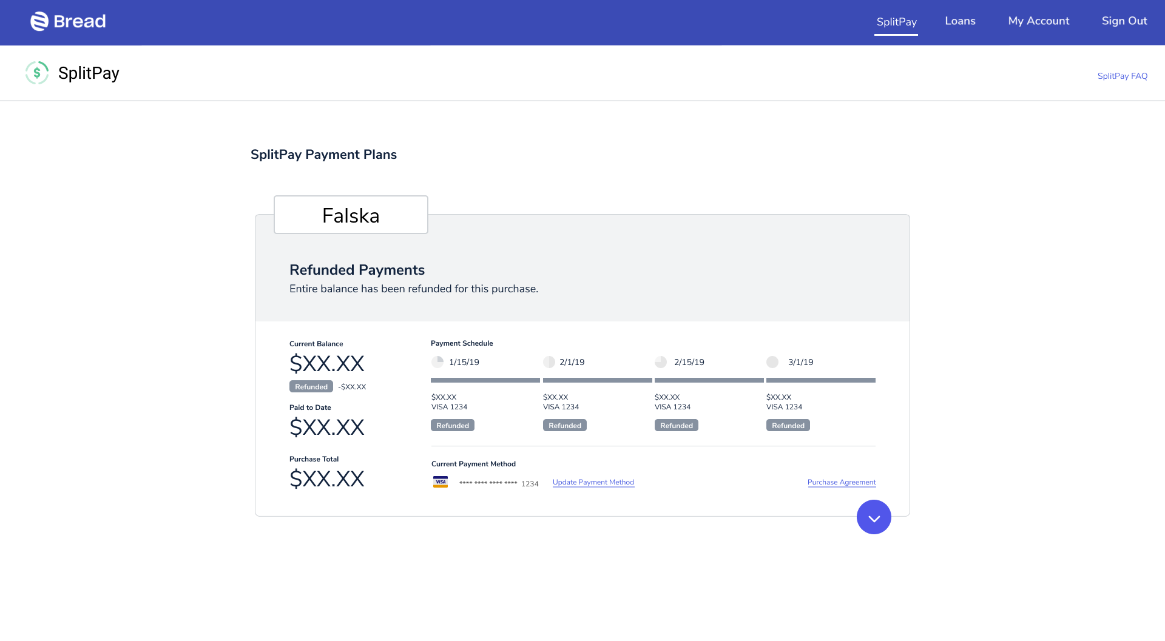Open the Loans nav item
Image resolution: width=1165 pixels, height=641 pixels.
coord(960,21)
